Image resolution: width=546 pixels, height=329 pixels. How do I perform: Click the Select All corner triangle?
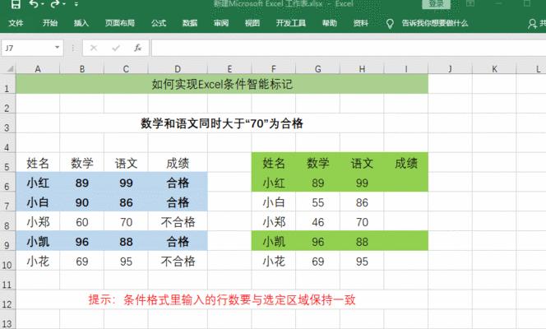pyautogui.click(x=10, y=69)
